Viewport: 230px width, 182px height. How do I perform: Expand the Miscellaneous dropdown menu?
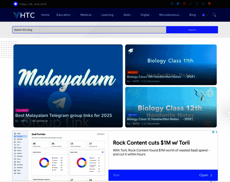(x=171, y=15)
